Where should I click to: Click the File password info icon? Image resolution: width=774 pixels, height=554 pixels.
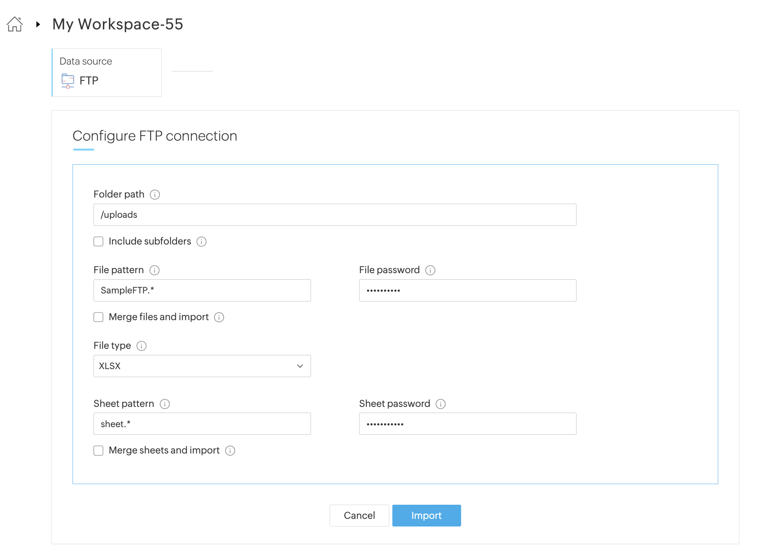430,271
